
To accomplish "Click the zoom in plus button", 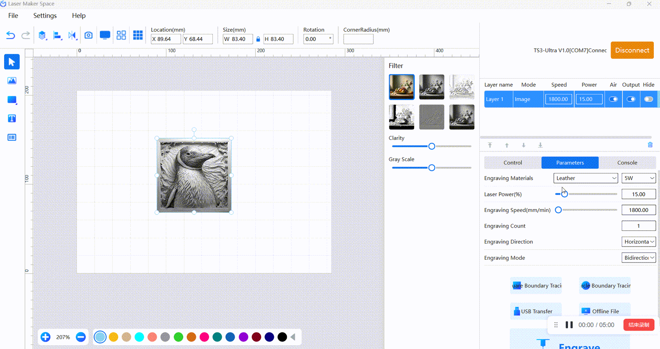I will click(46, 337).
